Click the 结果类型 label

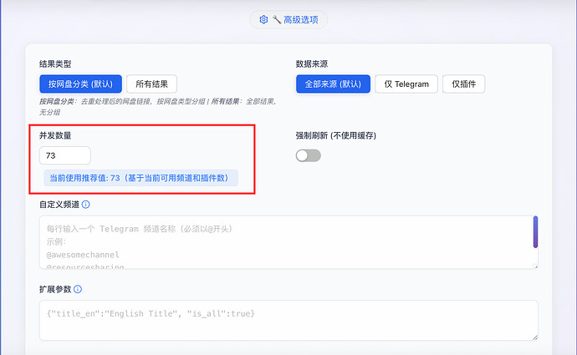[x=55, y=64]
